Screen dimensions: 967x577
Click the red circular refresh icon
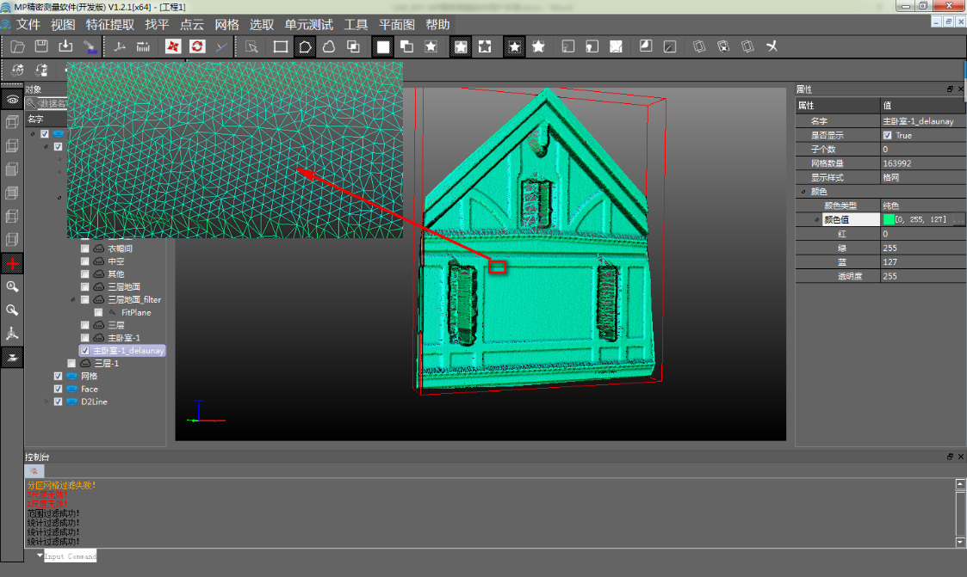point(197,46)
